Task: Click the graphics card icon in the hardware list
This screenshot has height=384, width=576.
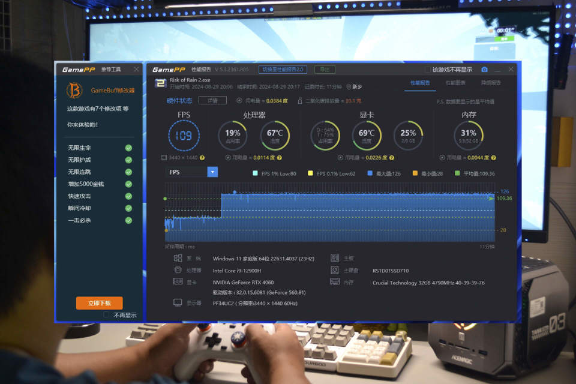Action: coord(178,282)
